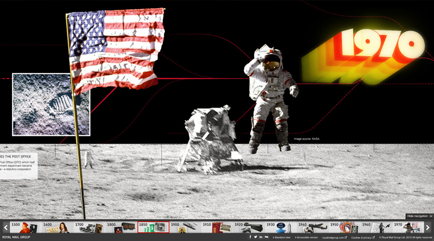The width and height of the screenshot is (434, 241).
Task: Click the LinkedIn share icon
Action: [261, 237]
